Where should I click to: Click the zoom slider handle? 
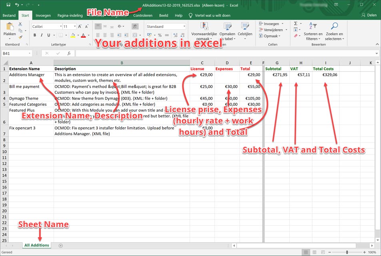pyautogui.click(x=347, y=252)
